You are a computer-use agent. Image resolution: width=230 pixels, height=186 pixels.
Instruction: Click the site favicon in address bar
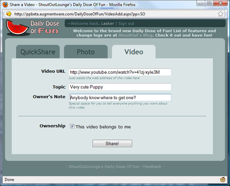click(9, 14)
